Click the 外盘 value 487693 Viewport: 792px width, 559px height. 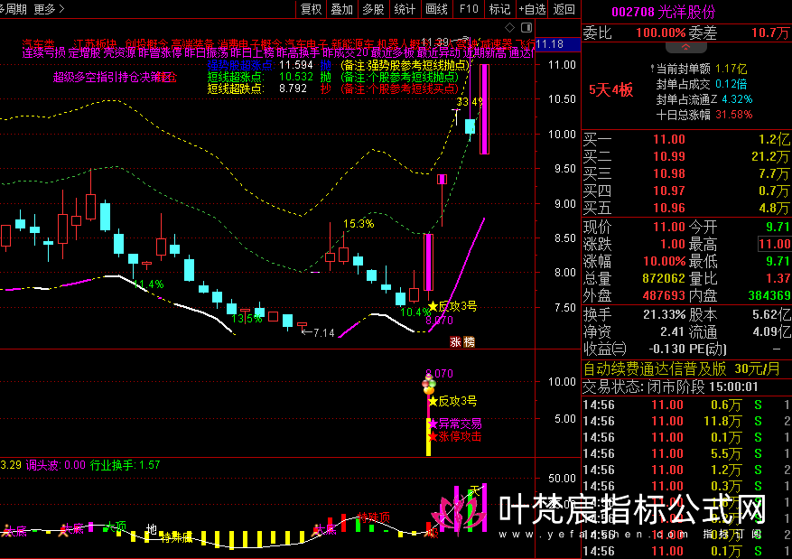click(664, 296)
